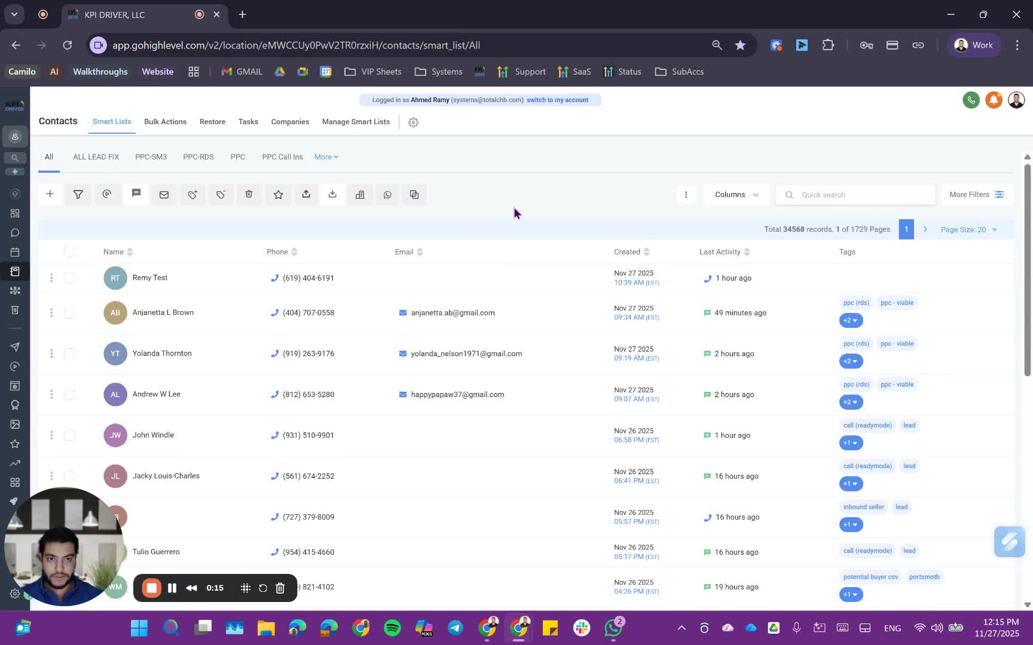Sort by the Name column
Viewport: 1033px width, 645px height.
pos(118,252)
